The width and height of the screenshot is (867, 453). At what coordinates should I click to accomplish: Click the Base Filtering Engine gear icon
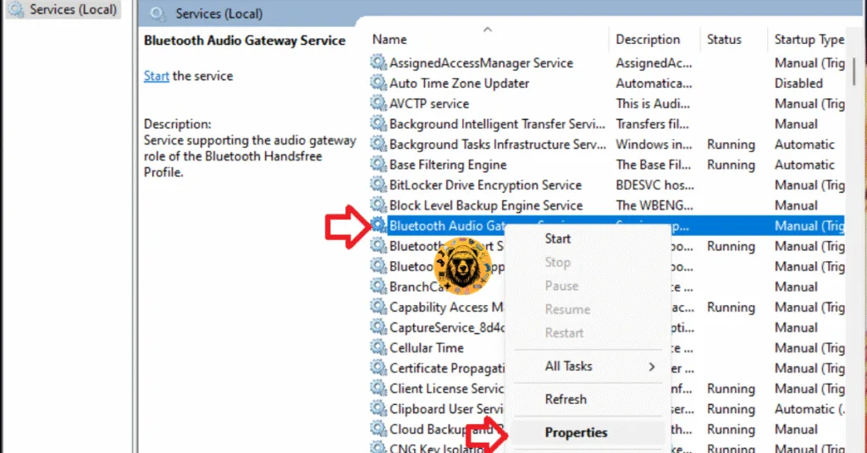pyautogui.click(x=378, y=165)
